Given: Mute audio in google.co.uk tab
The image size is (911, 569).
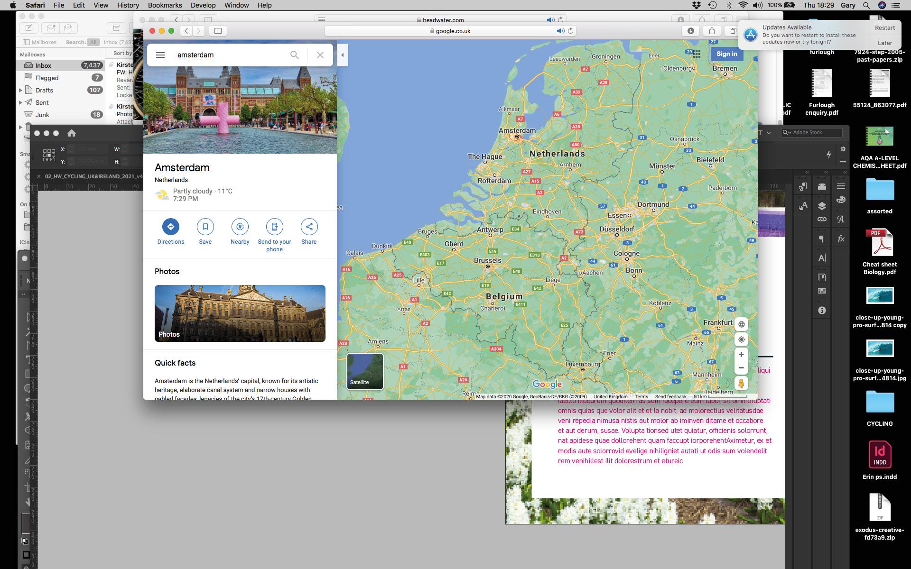Looking at the screenshot, I should pos(560,31).
